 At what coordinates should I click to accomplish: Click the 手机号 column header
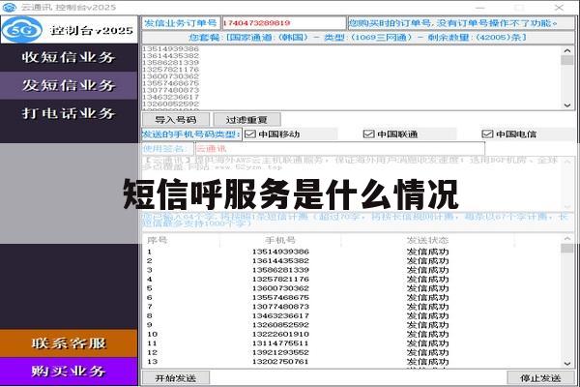click(280, 240)
